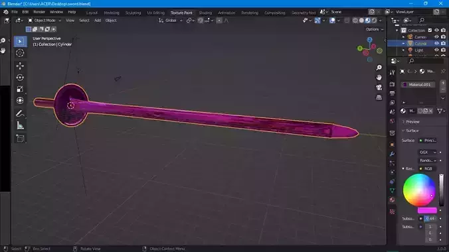Activate the Annotate tool

click(20, 113)
